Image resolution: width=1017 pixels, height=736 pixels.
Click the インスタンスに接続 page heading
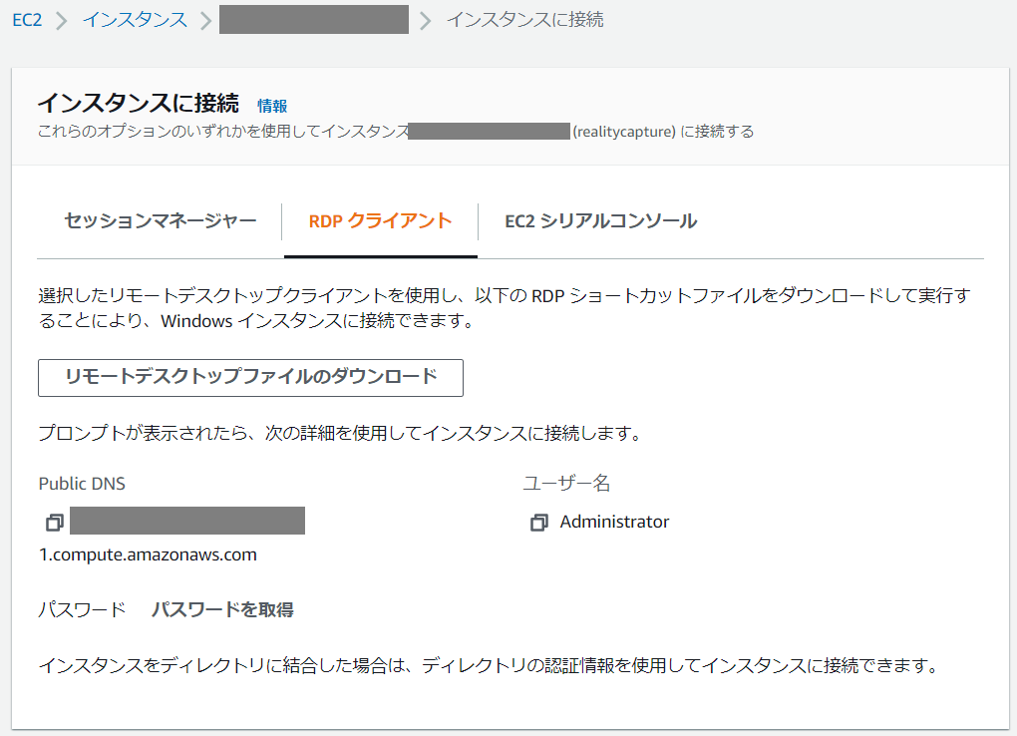(139, 103)
